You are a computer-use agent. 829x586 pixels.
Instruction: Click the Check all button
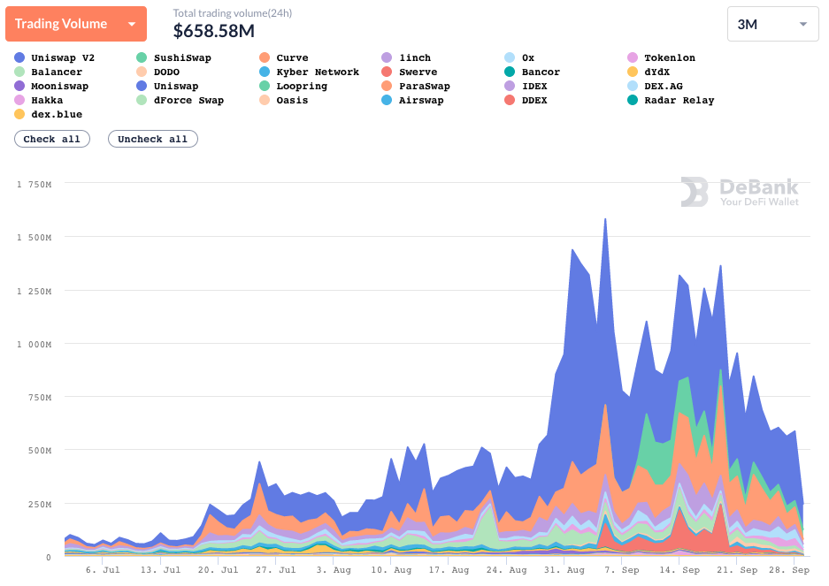[x=51, y=139]
